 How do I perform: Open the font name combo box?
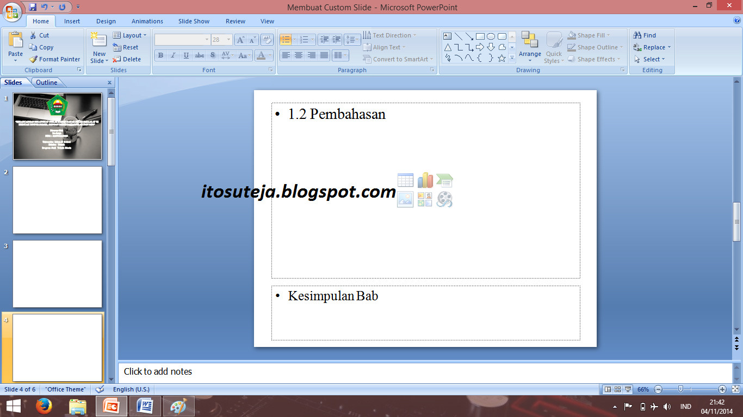[183, 40]
